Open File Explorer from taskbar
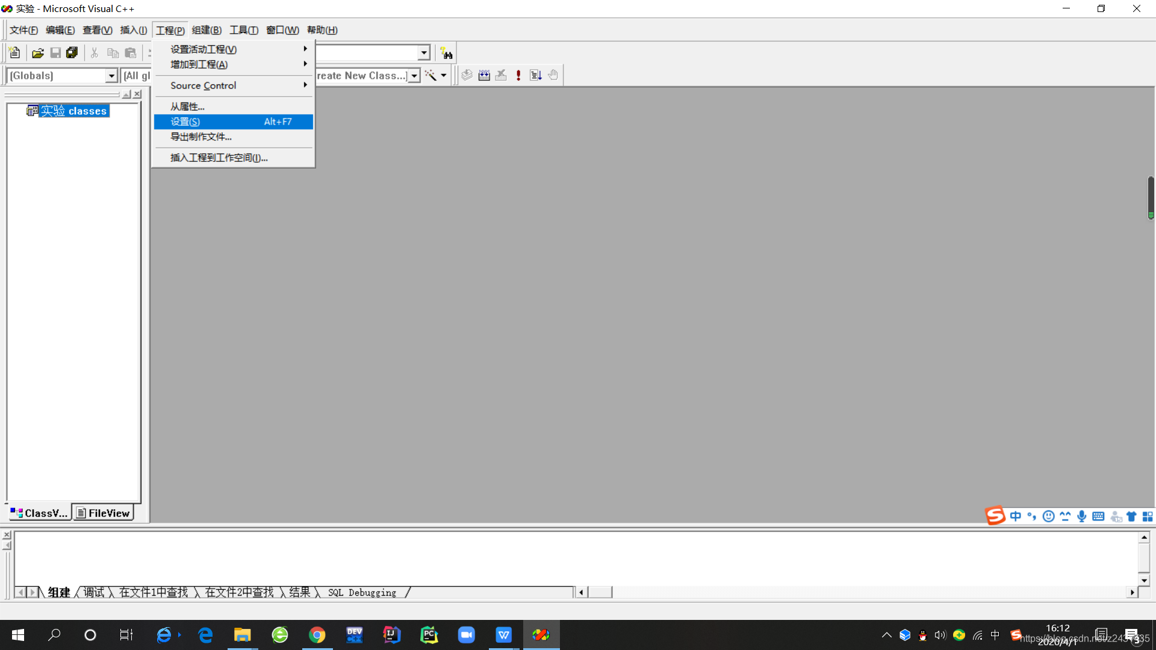Image resolution: width=1156 pixels, height=650 pixels. pyautogui.click(x=243, y=635)
